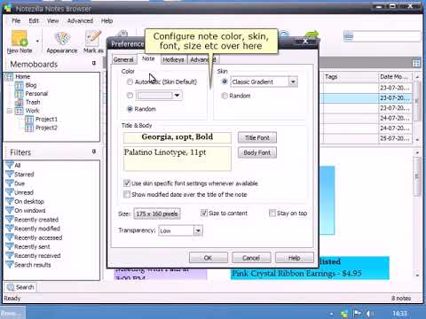Viewport: 426px width, 319px height.
Task: Click the funnel icon of the Unread filter
Action: [10, 192]
